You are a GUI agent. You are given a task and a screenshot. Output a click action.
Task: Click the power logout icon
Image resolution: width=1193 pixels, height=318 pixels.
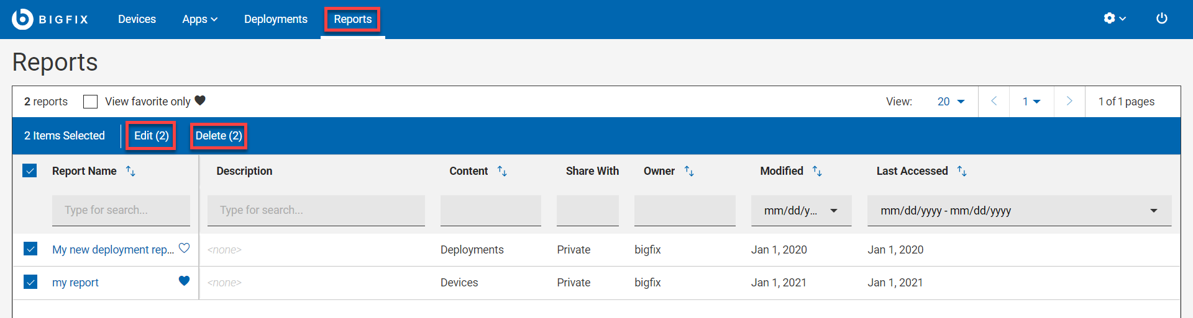(x=1161, y=19)
